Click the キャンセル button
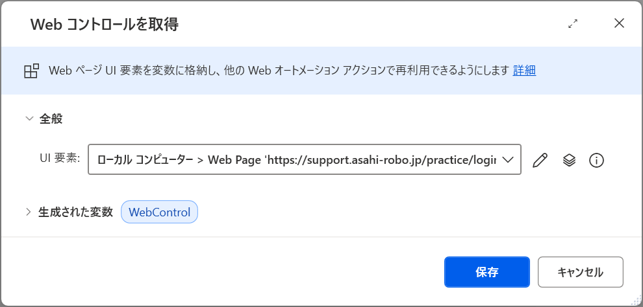Image resolution: width=643 pixels, height=307 pixels. (580, 272)
